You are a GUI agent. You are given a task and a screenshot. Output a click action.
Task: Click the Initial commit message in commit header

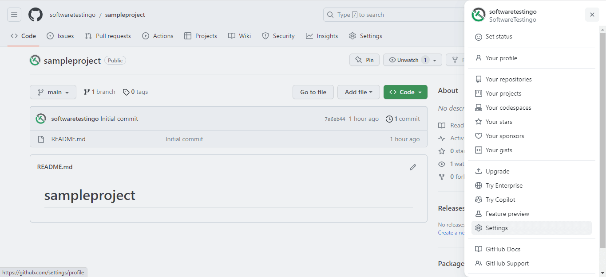(119, 119)
